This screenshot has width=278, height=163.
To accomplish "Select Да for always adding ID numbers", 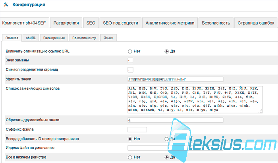I will point(166,139).
